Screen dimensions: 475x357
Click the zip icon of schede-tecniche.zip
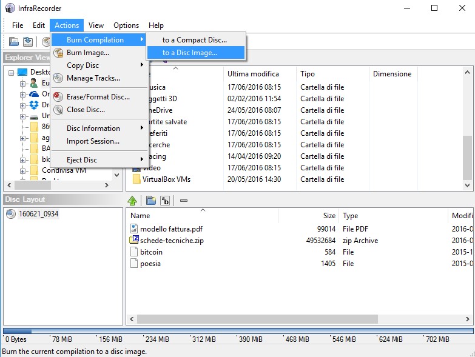[134, 240]
